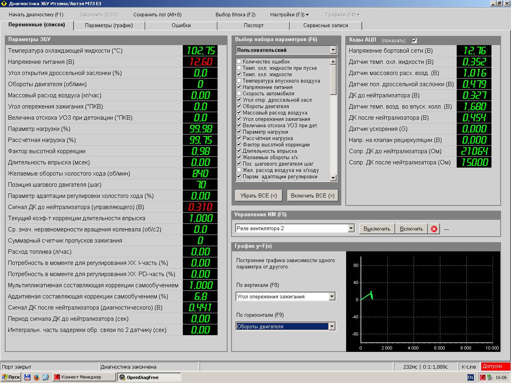The width and height of the screenshot is (511, 383).
Task: Open the Пуск start button
Action: (x=11, y=377)
